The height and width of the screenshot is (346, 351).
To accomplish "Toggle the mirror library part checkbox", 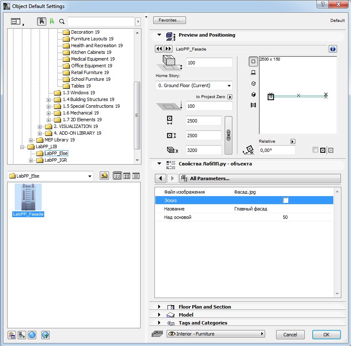I will 315,150.
